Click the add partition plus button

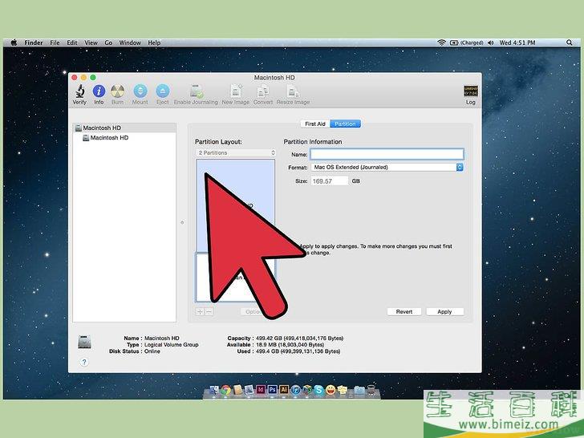click(200, 312)
